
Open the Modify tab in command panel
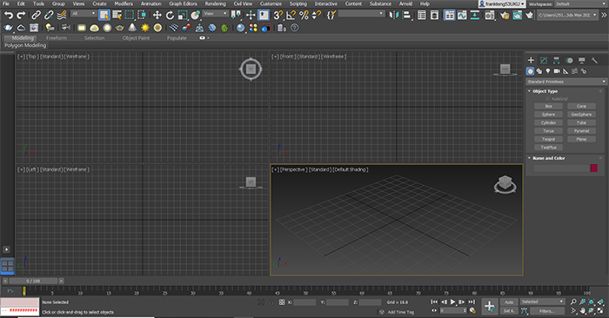[x=544, y=60]
